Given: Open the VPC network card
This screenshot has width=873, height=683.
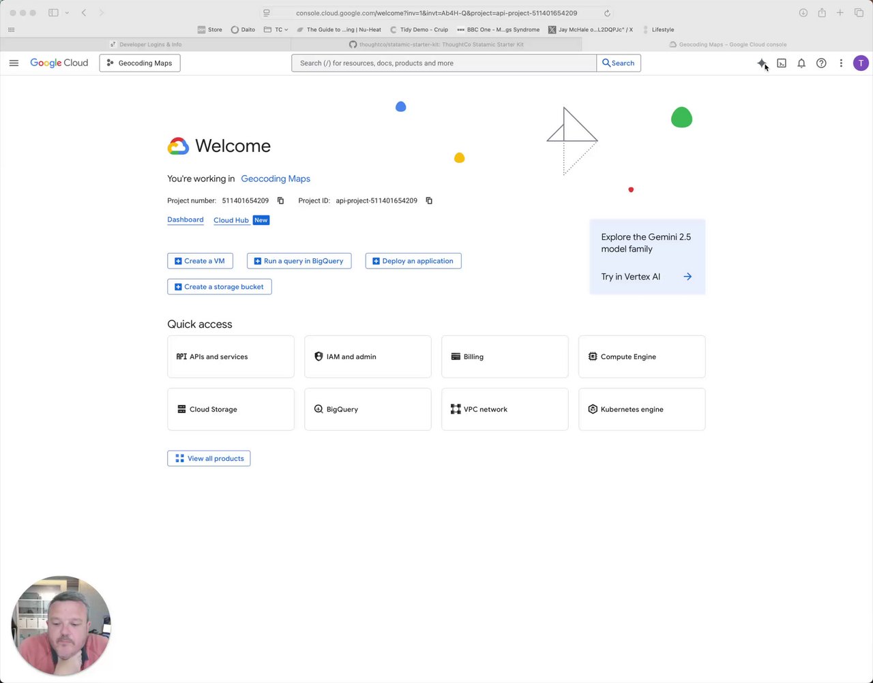Looking at the screenshot, I should (x=505, y=409).
